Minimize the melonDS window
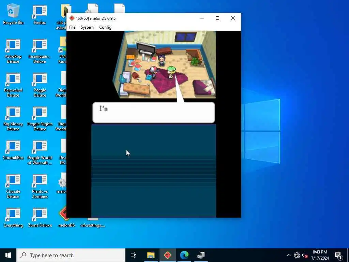Viewport: 349px width, 262px height. click(202, 18)
